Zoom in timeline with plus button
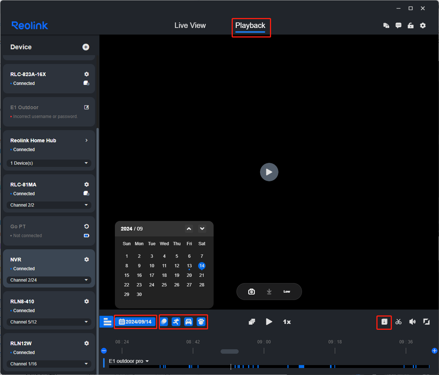The height and width of the screenshot is (375, 439). click(435, 351)
